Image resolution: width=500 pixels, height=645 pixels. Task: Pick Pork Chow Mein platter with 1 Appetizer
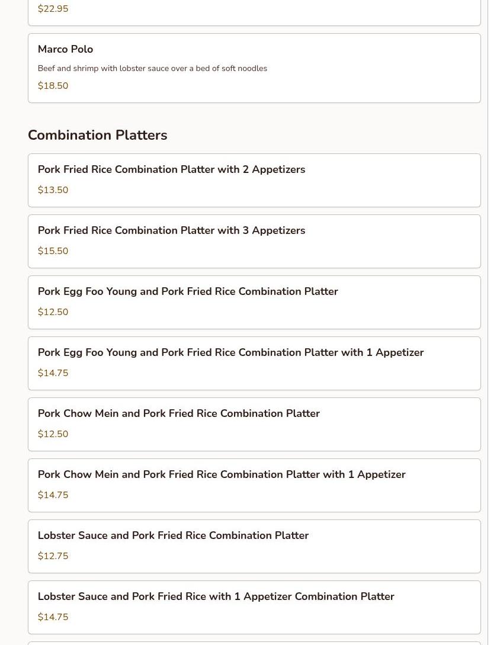[222, 474]
